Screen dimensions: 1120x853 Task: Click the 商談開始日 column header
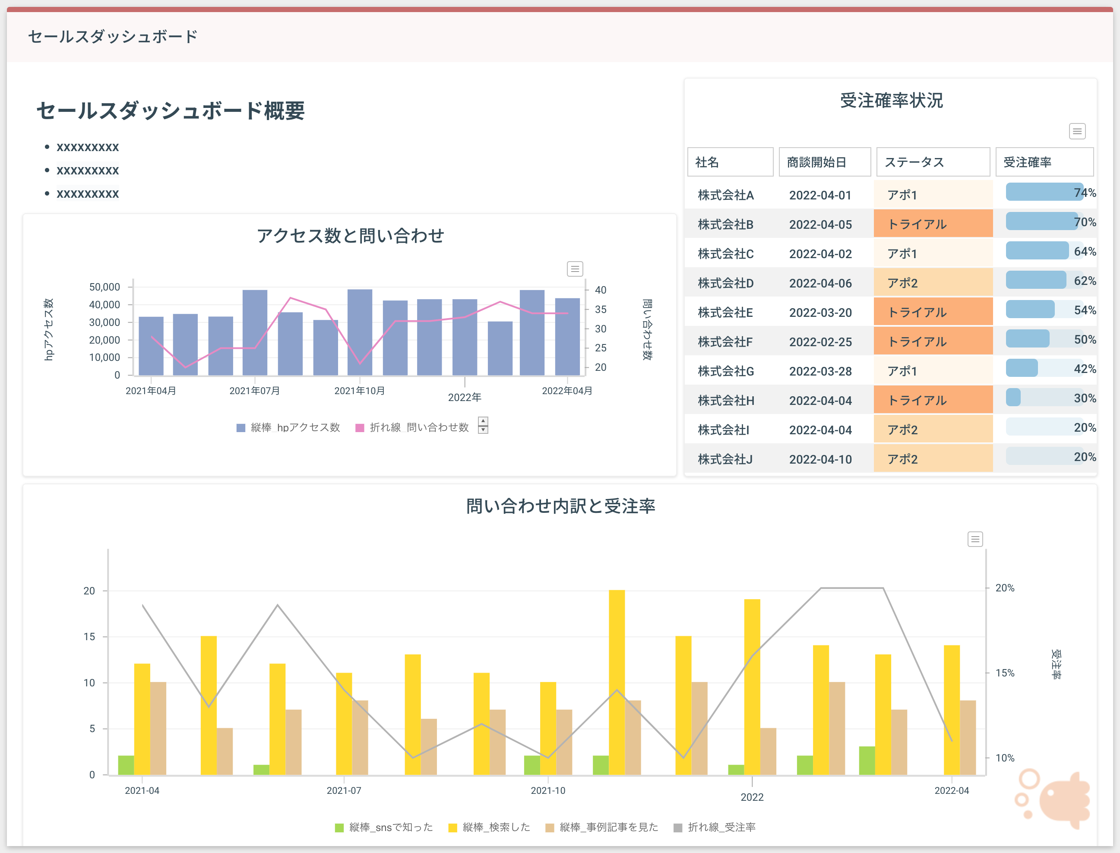click(825, 161)
